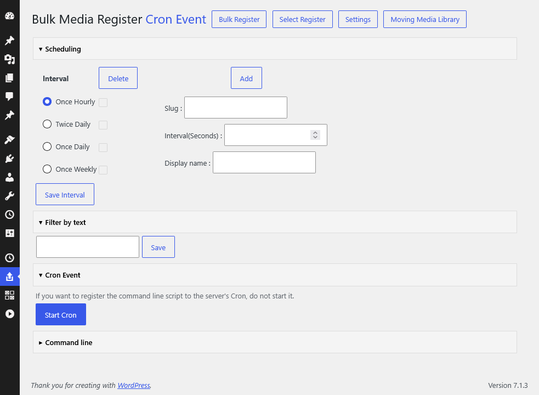Click the Start Cron button
The height and width of the screenshot is (395, 539).
[x=61, y=314]
